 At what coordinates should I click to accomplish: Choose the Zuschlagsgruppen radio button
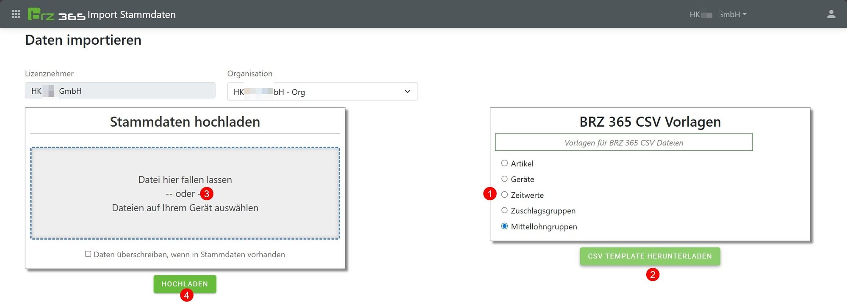(504, 210)
